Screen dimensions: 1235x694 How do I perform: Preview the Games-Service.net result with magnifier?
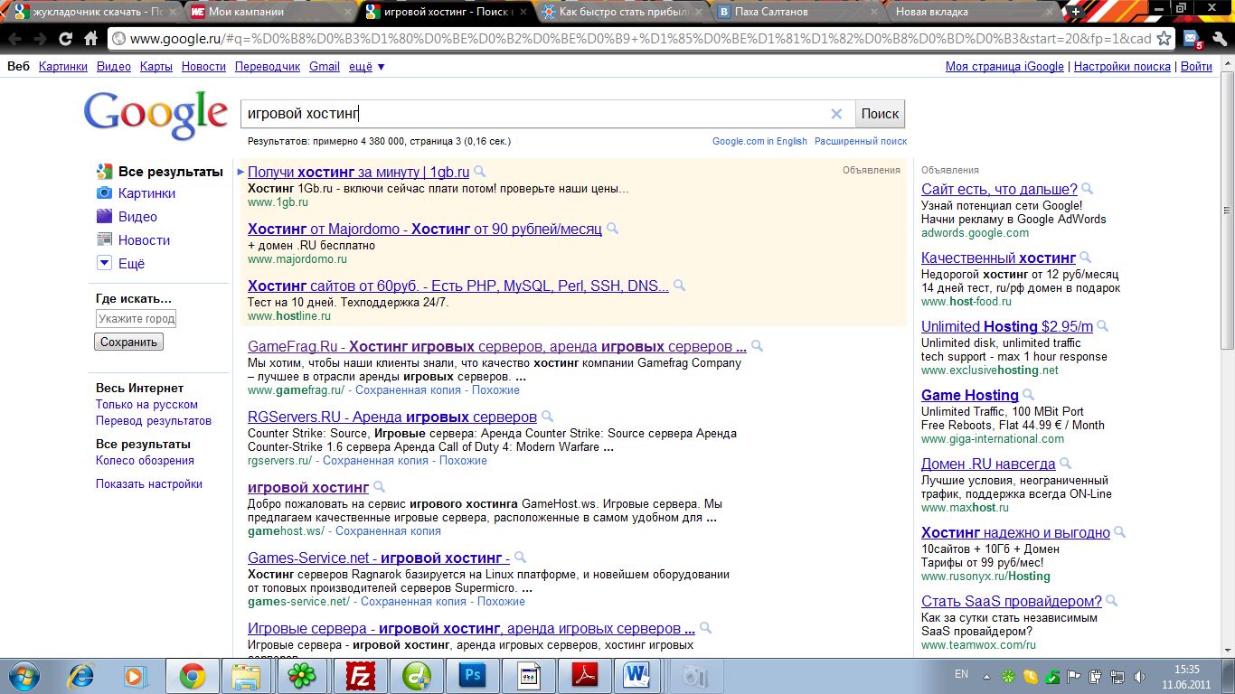(520, 558)
